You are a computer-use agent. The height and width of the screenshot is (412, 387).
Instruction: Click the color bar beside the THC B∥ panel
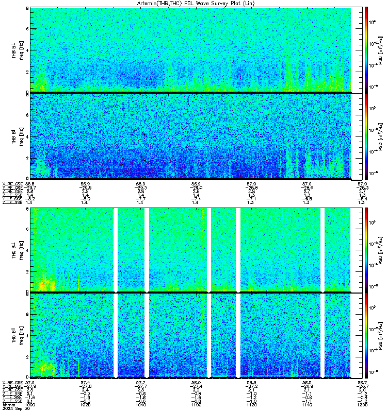366,336
